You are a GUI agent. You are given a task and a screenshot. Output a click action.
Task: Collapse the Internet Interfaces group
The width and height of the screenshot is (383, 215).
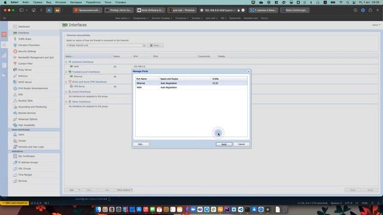(66, 62)
